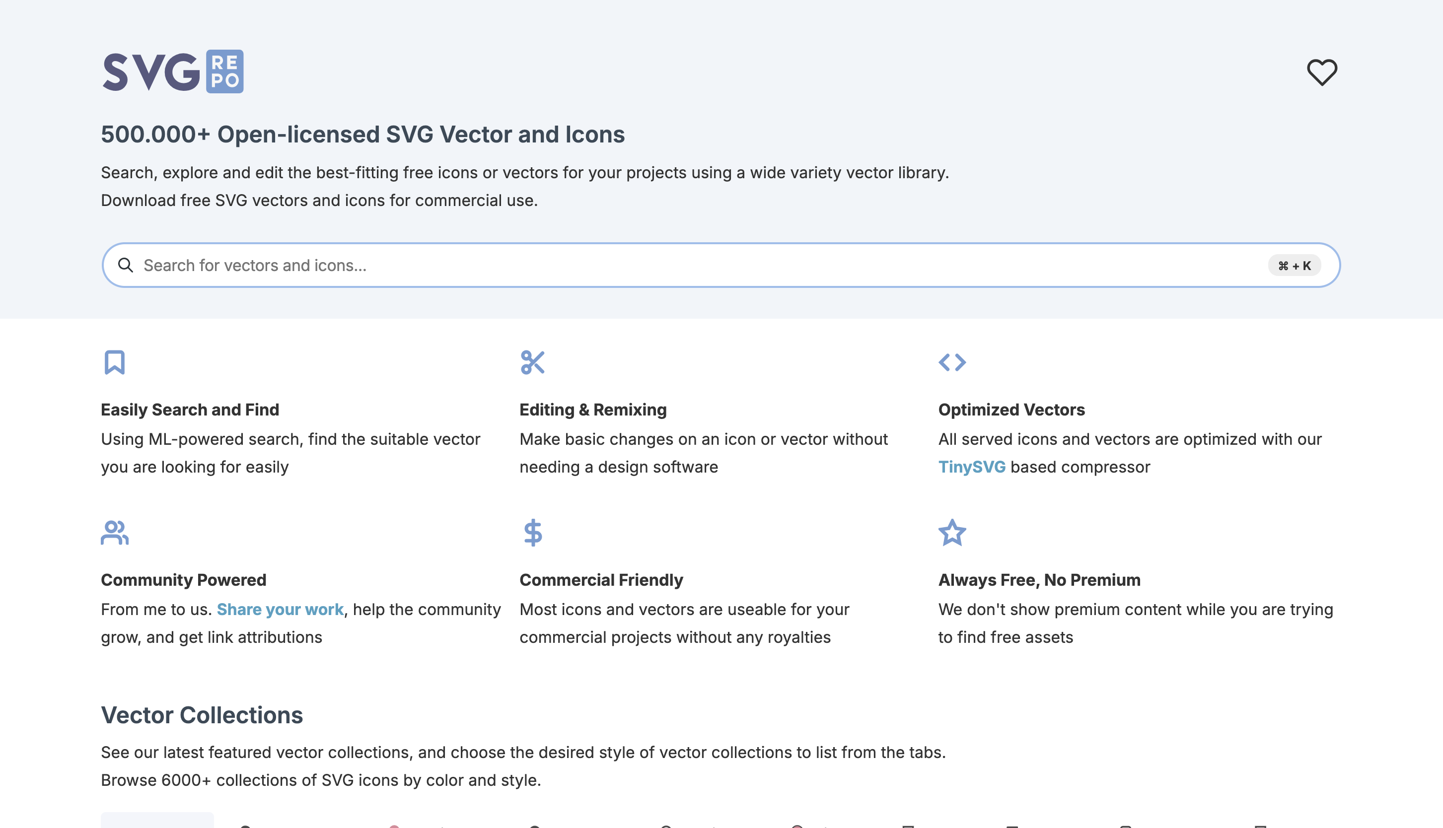Click the magnifying glass in the search bar
This screenshot has height=828, width=1443.
(126, 265)
